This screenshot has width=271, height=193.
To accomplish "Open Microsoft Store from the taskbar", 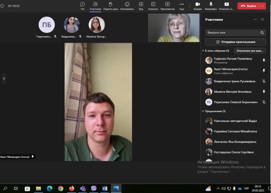I will click(x=27, y=188).
